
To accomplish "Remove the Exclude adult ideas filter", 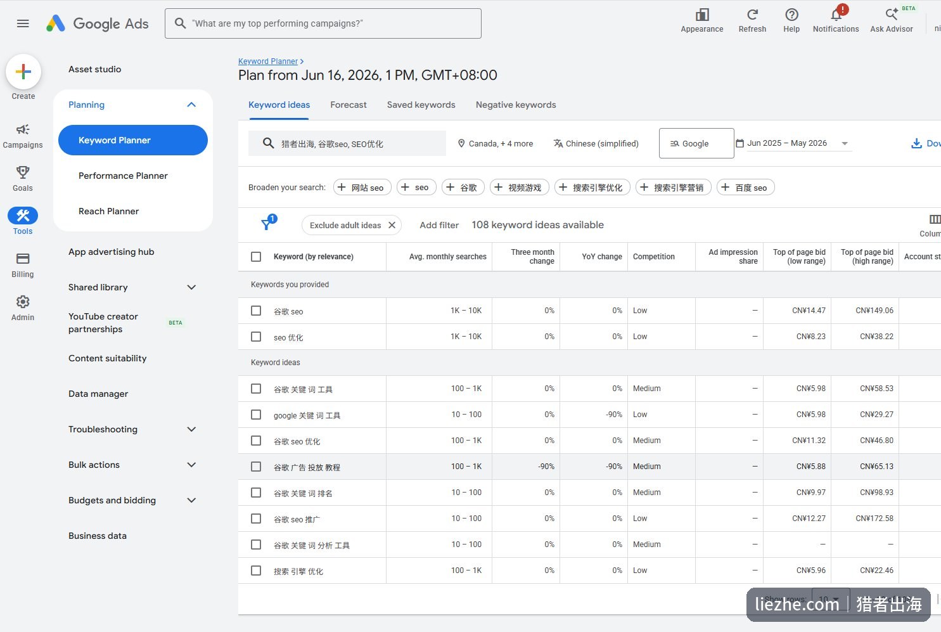I will [392, 225].
